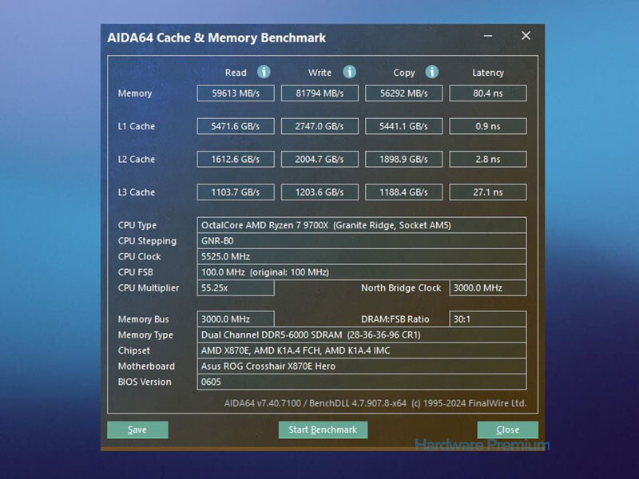Click the Read column info icon
The height and width of the screenshot is (479, 639).
click(264, 72)
